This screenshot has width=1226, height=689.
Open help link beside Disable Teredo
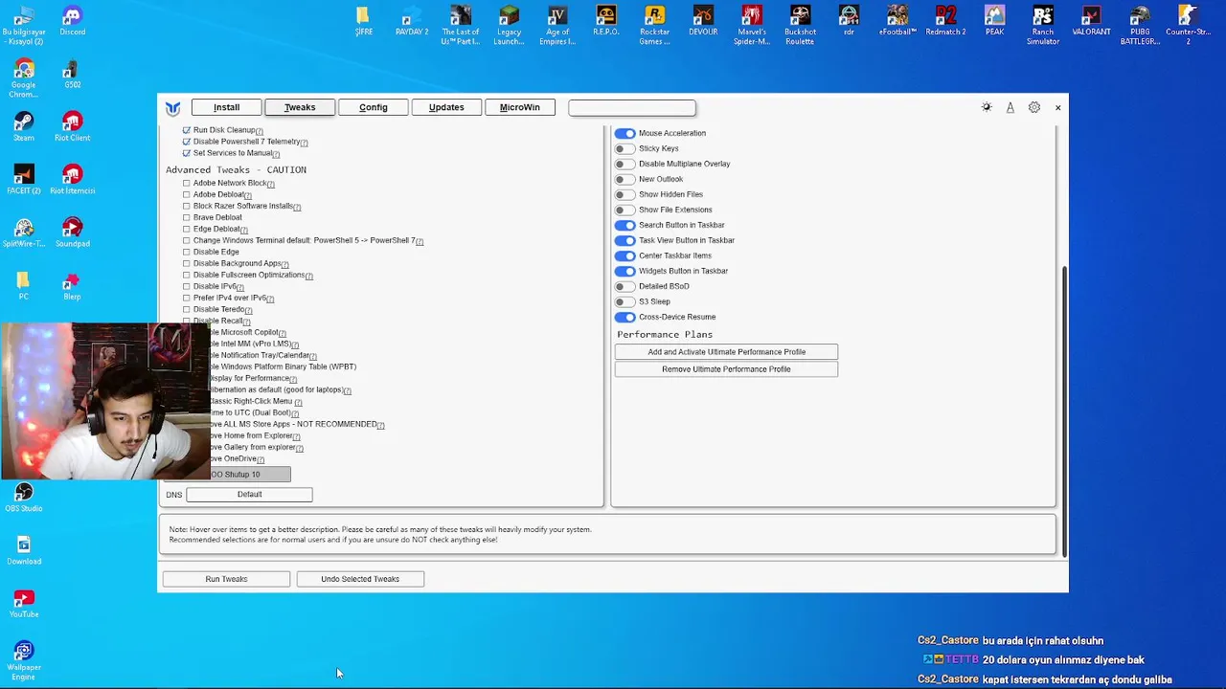tap(249, 311)
